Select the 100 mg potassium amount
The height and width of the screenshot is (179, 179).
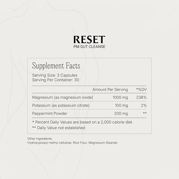point(121,105)
